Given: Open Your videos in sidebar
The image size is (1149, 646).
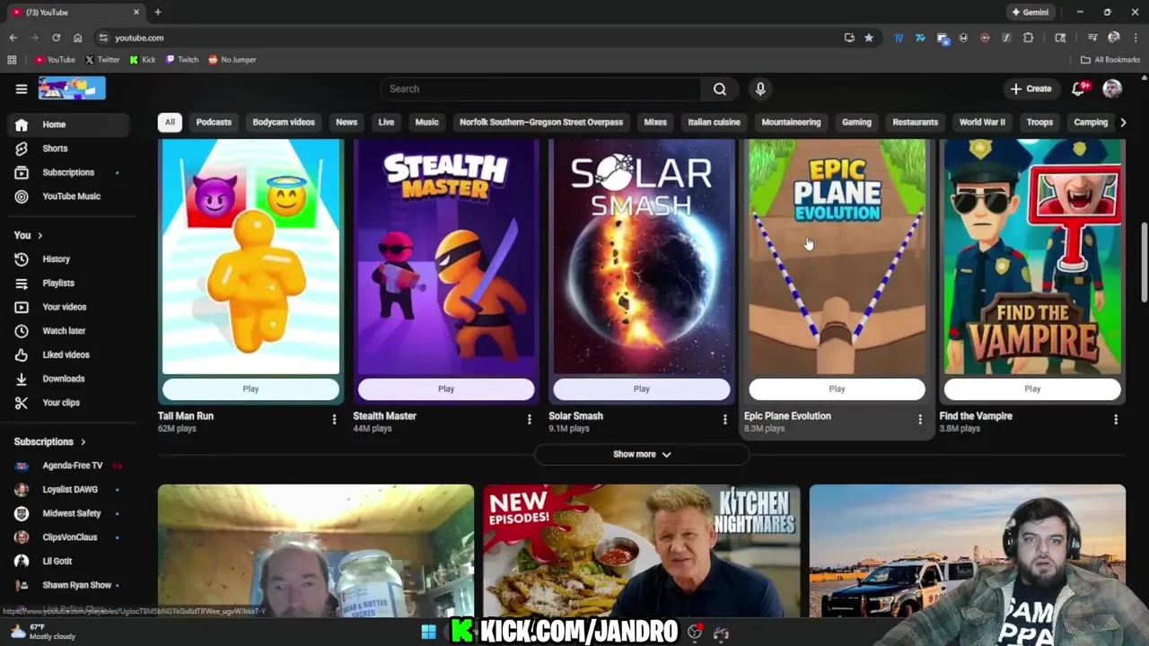Looking at the screenshot, I should (68, 307).
